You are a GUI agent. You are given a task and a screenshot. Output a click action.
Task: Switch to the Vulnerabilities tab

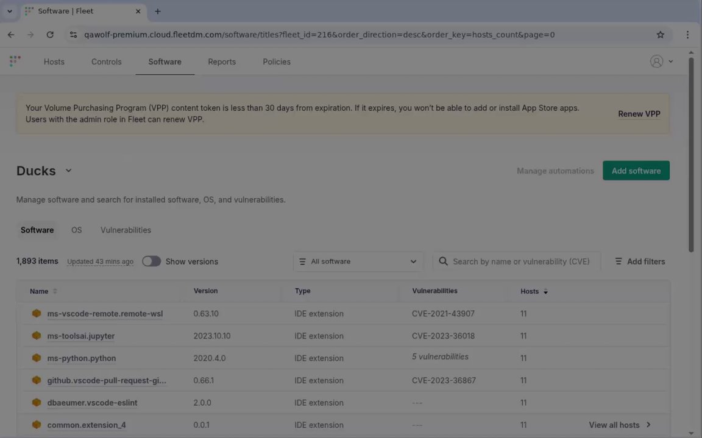click(126, 230)
